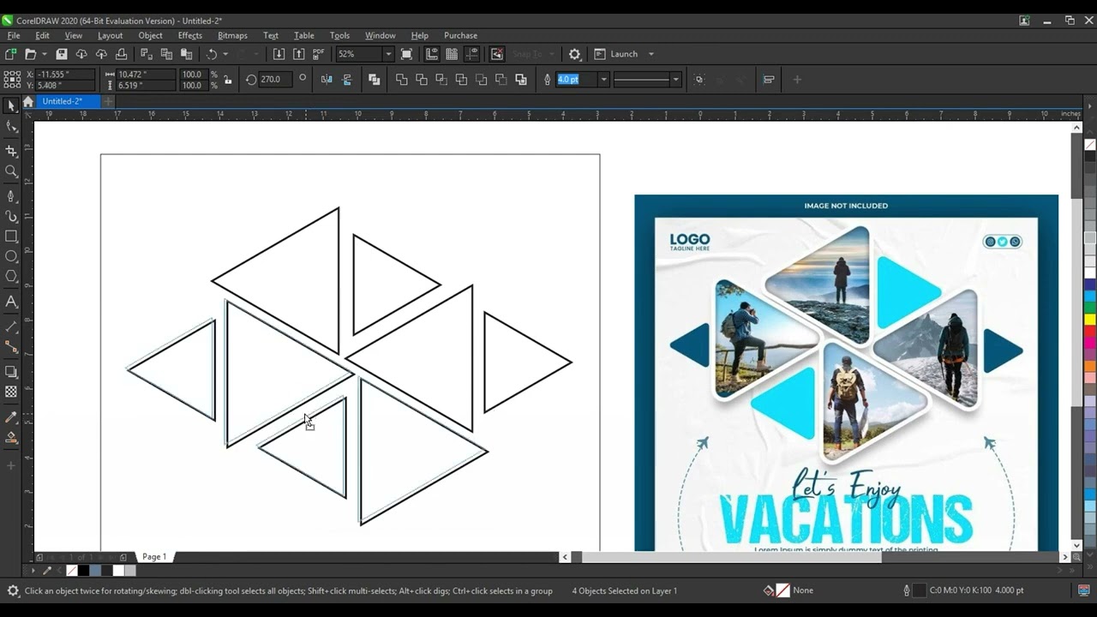Select the Rectangle tool in the toolbox
Viewport: 1097px width, 617px height.
click(11, 237)
